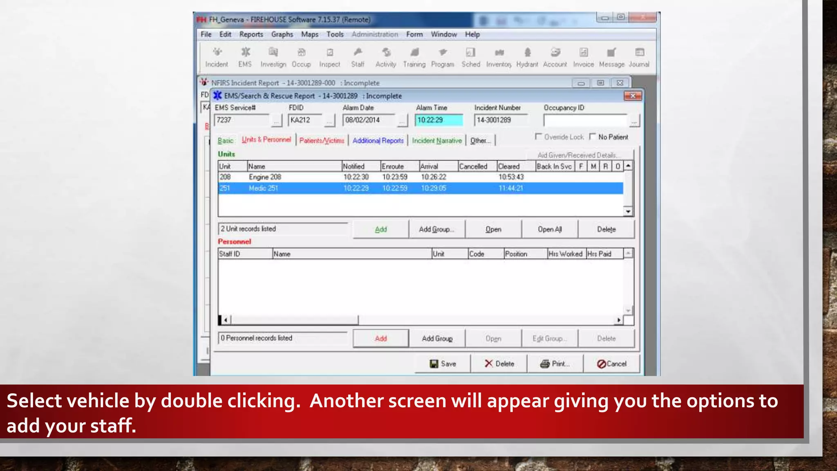The image size is (837, 471).
Task: Open EMS Service# lookup button
Action: point(277,121)
